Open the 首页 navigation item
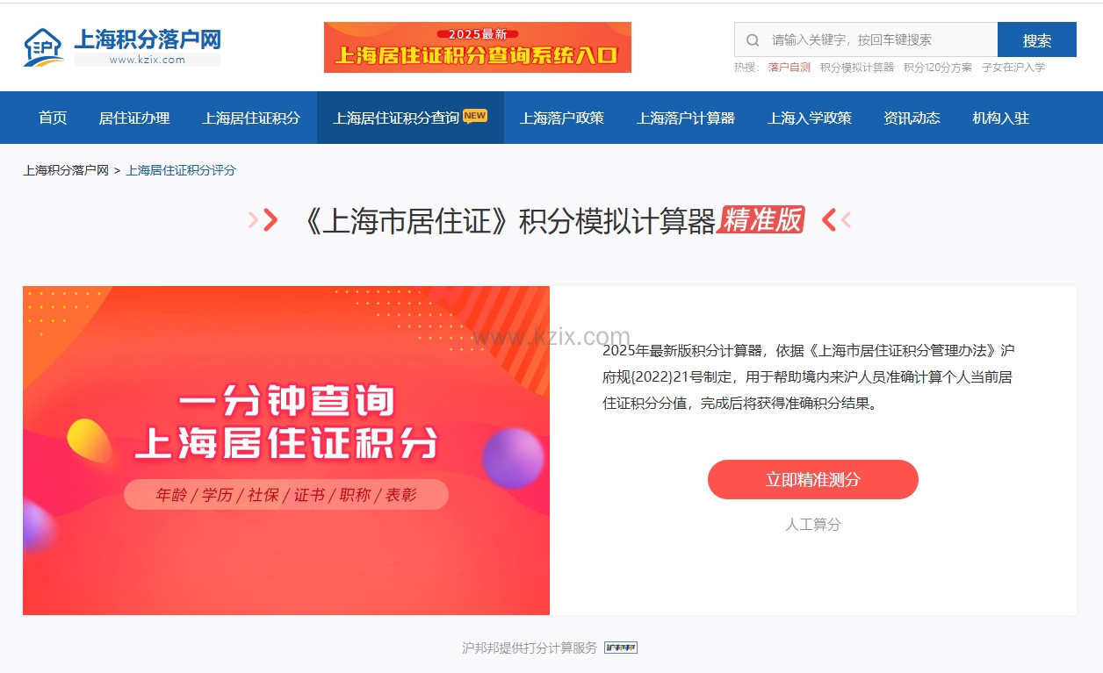Screen dimensions: 1103x673 (53, 118)
